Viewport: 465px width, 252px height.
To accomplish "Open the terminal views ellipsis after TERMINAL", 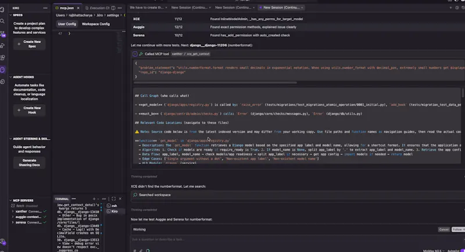I will coord(74,199).
